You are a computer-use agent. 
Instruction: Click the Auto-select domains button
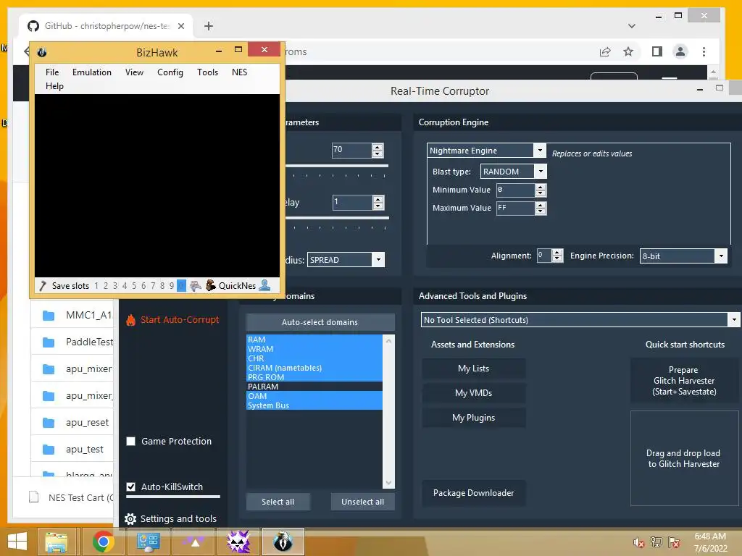tap(320, 322)
